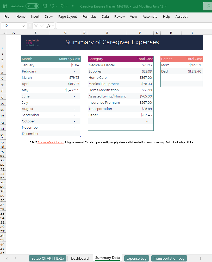Switch to the Expense Log sheet
Screen dimensions: 212x262
[136, 258]
